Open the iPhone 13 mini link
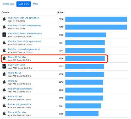131x119 pixels. pos(15,97)
